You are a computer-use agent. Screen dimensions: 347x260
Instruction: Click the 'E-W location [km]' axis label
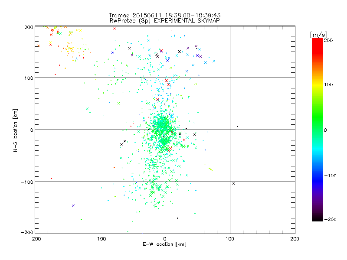click(x=164, y=244)
